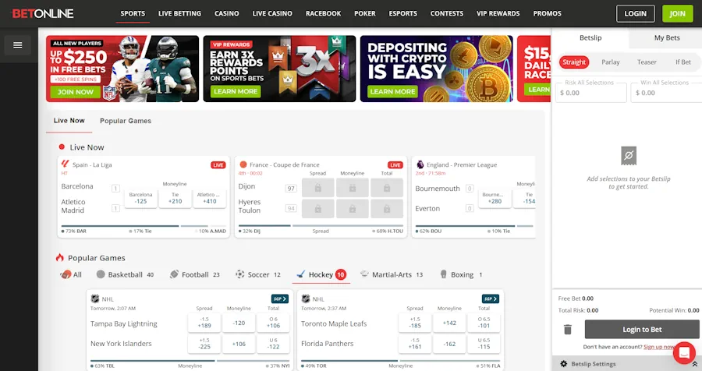Select Tampa Bay Lightning moneyline -120
This screenshot has height=371, width=702.
coord(239,323)
